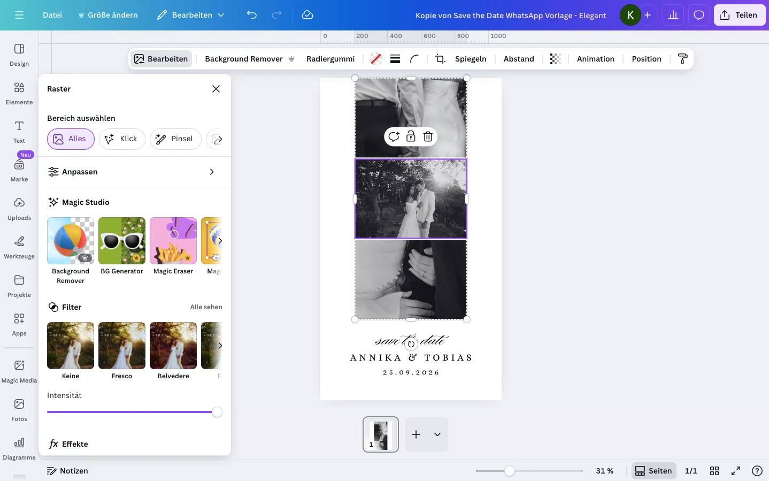
Task: Open analytics bar chart icon
Action: 673,15
